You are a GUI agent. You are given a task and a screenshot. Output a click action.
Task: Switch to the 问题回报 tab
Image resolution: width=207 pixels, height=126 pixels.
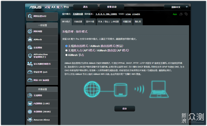point(127,22)
